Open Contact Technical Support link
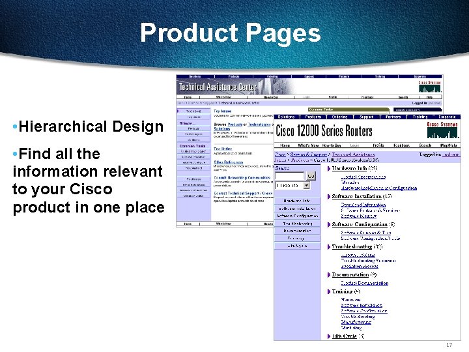This screenshot has height=352, width=469. tap(236, 194)
